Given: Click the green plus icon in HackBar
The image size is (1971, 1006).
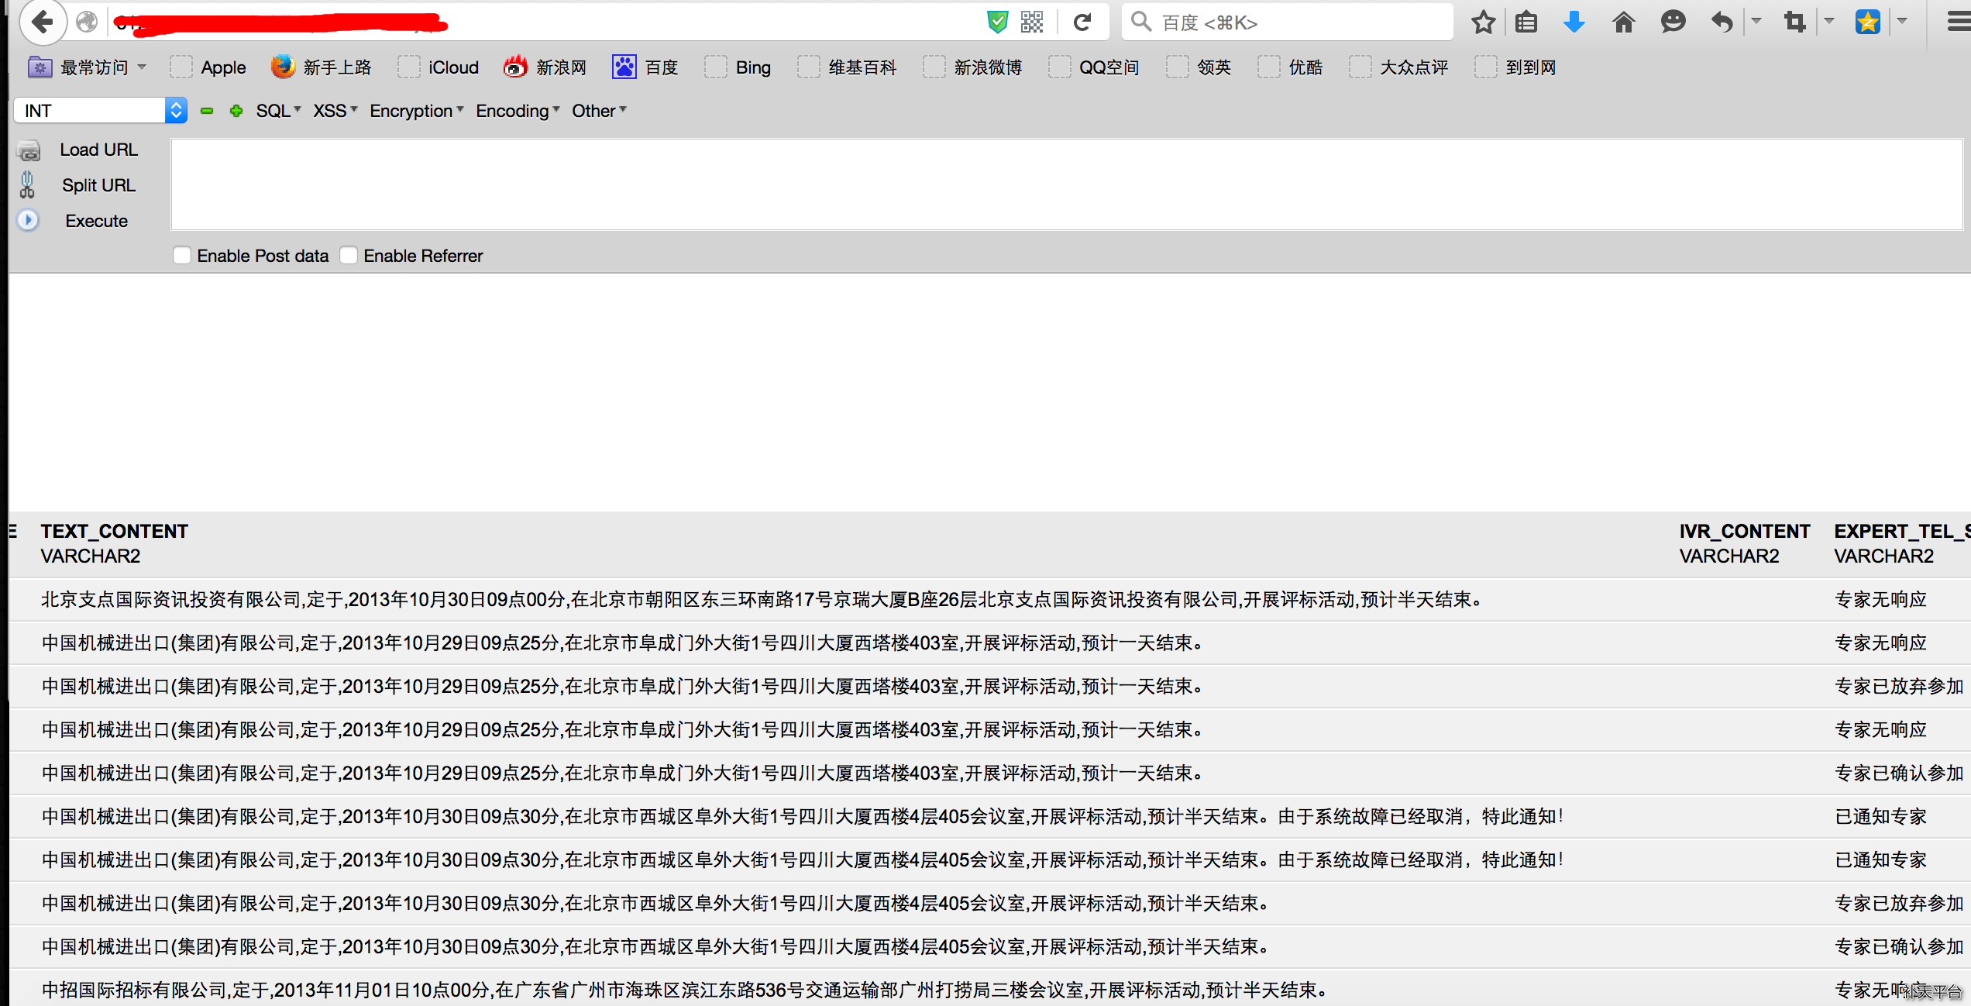Looking at the screenshot, I should click(236, 111).
